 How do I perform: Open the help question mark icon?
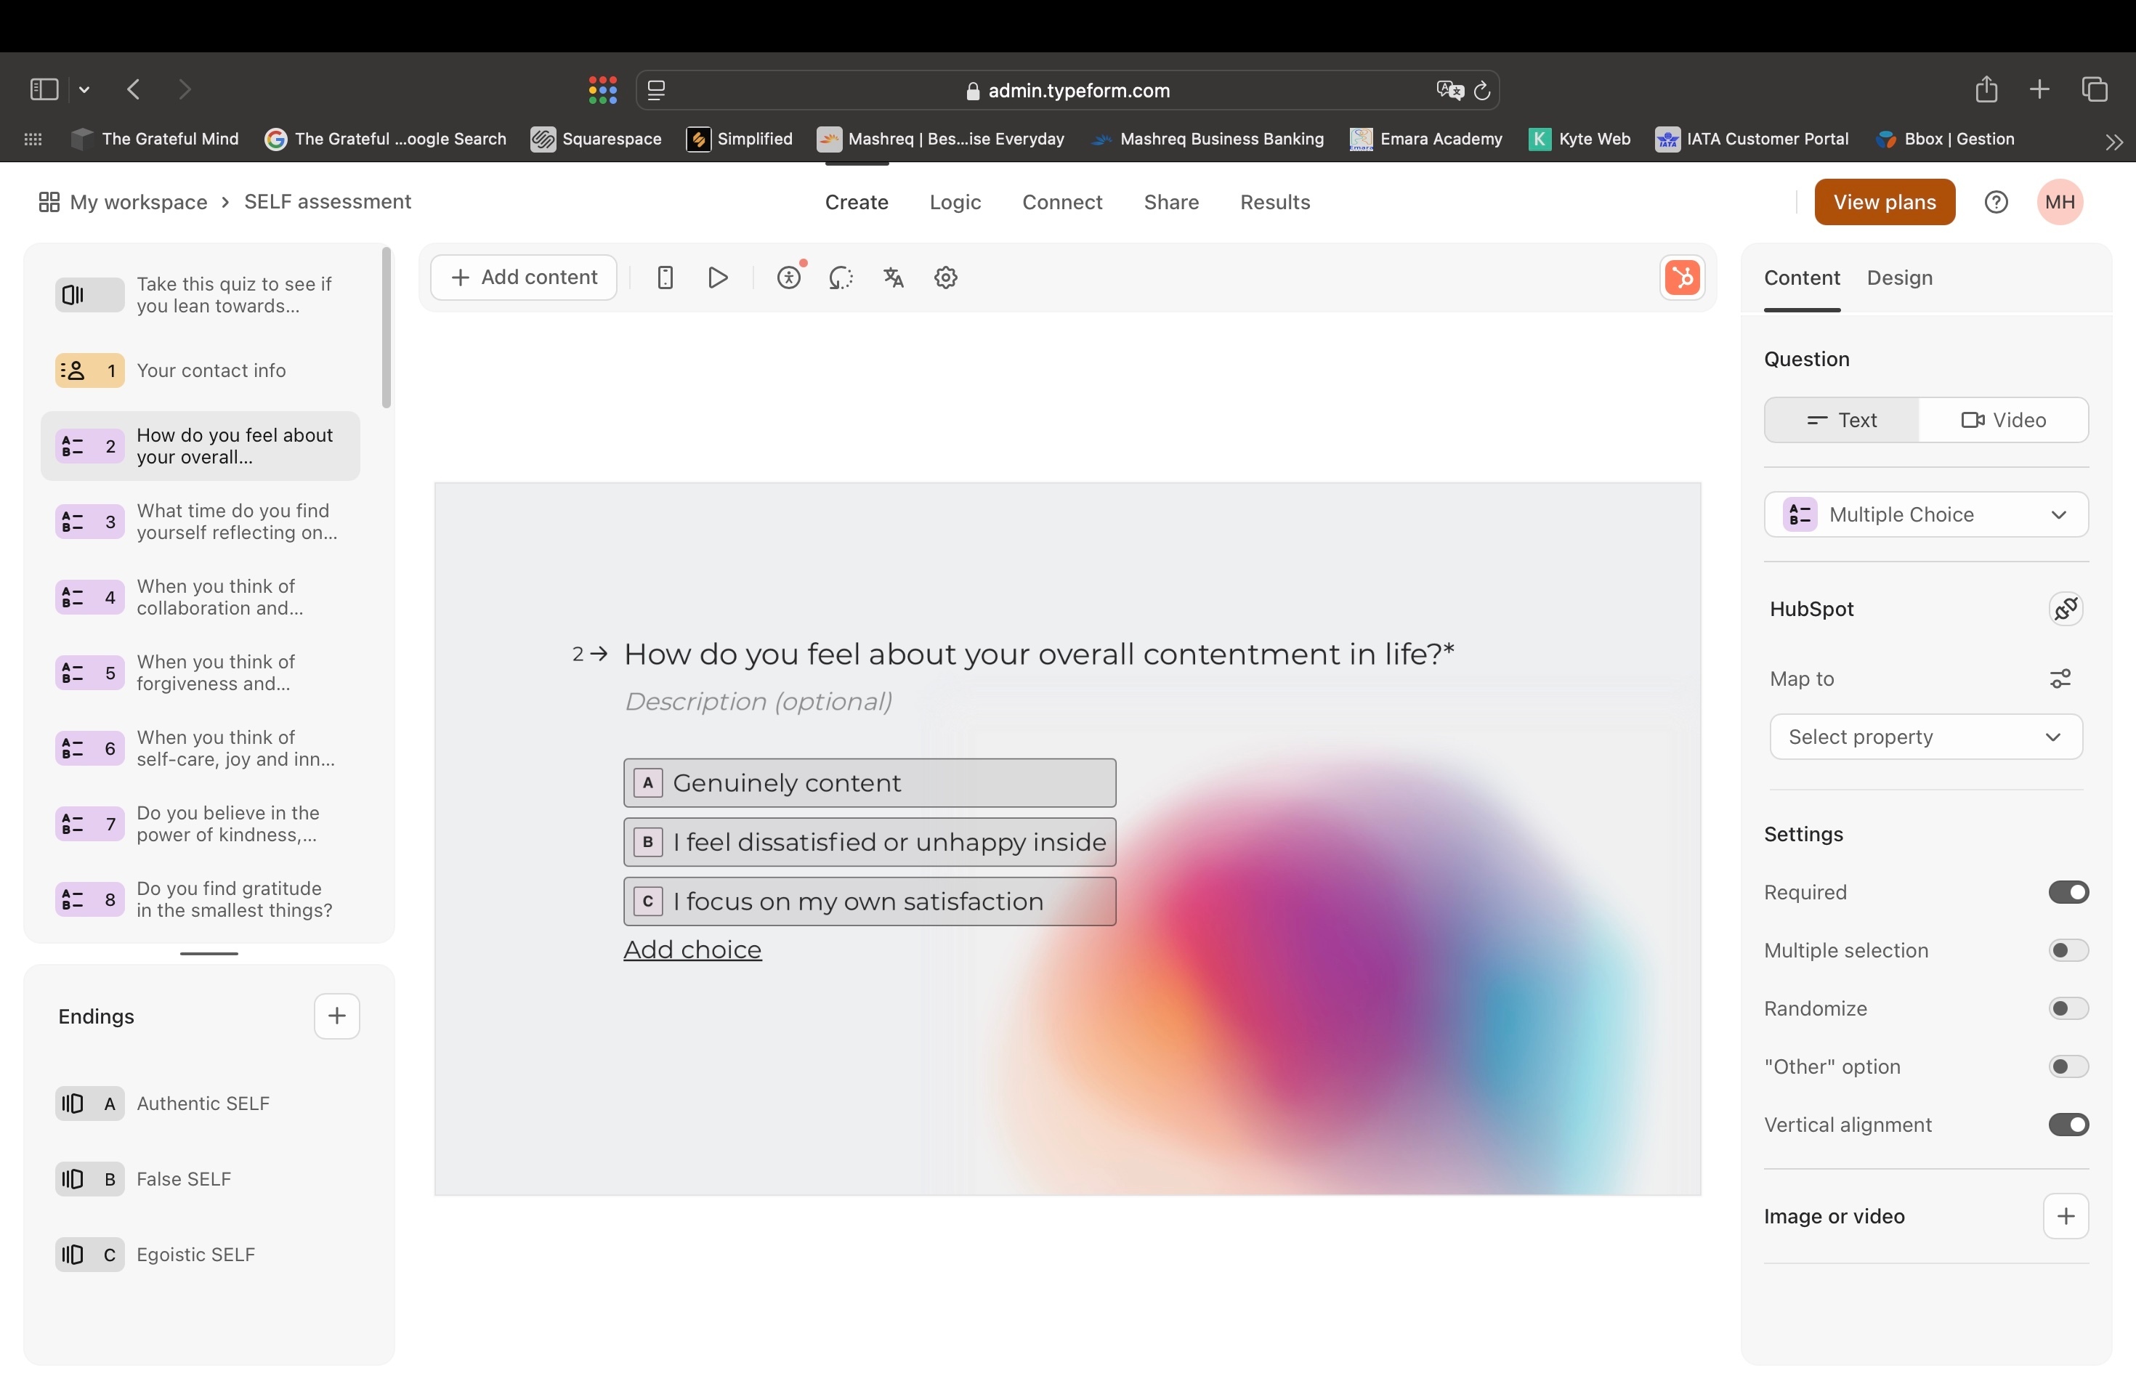tap(1996, 202)
